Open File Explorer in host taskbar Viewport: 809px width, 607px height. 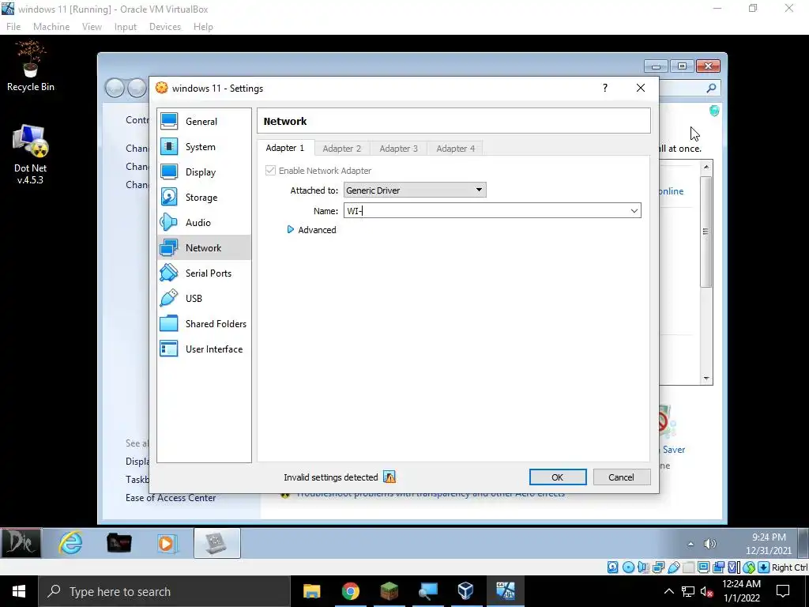pos(311,591)
